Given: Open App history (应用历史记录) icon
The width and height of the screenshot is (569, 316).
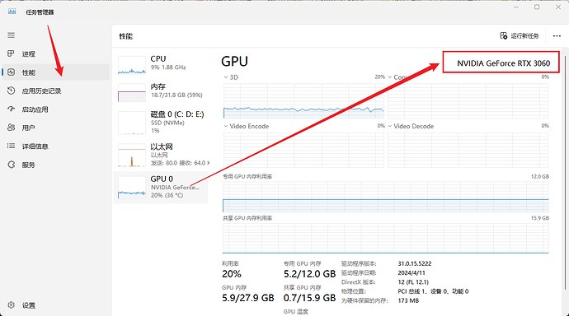Looking at the screenshot, I should pyautogui.click(x=12, y=91).
